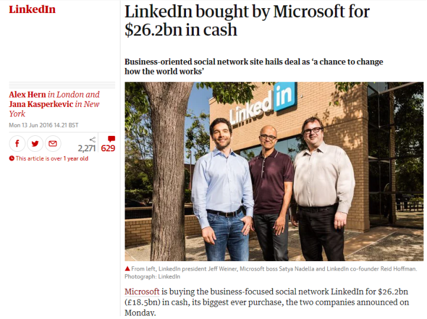This screenshot has width=427, height=319.
Task: Open the 629 comments bubble
Action: [x=111, y=139]
